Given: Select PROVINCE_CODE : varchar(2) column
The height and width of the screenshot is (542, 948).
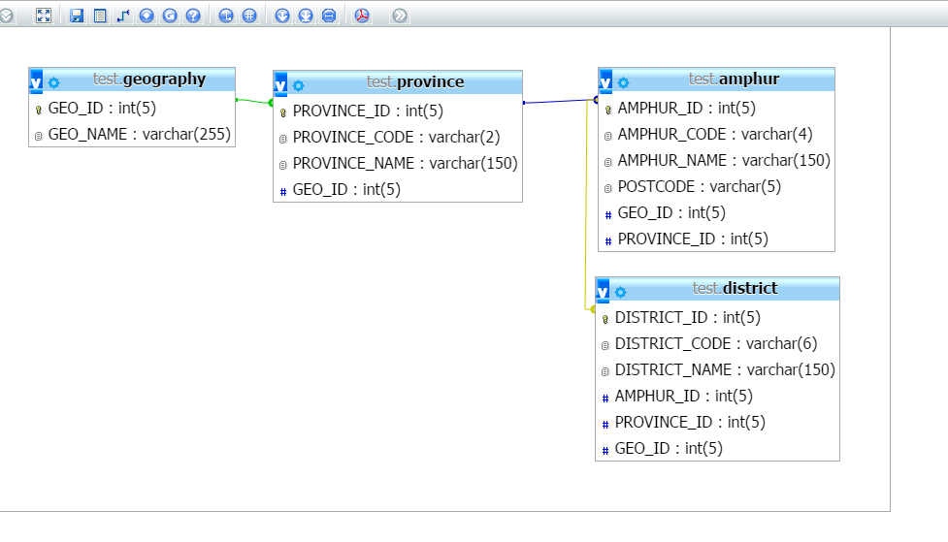Looking at the screenshot, I should (x=398, y=137).
